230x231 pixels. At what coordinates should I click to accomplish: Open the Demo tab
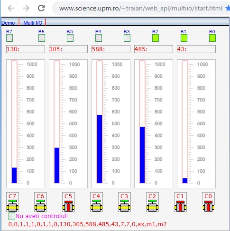click(8, 23)
